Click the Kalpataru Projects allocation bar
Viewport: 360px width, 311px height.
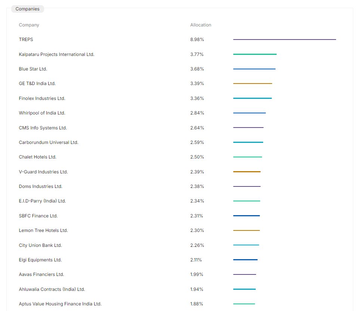tap(255, 54)
